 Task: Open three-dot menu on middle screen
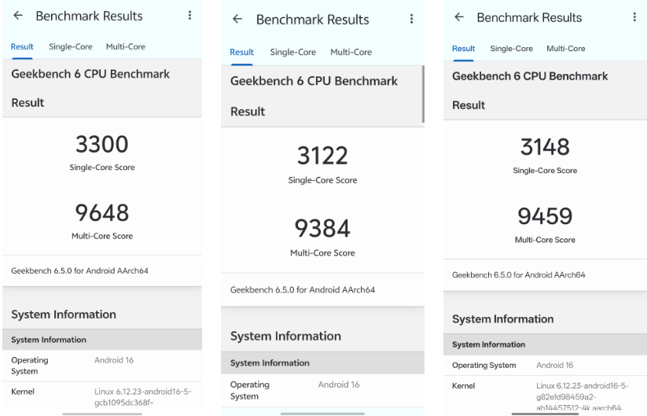pyautogui.click(x=411, y=19)
